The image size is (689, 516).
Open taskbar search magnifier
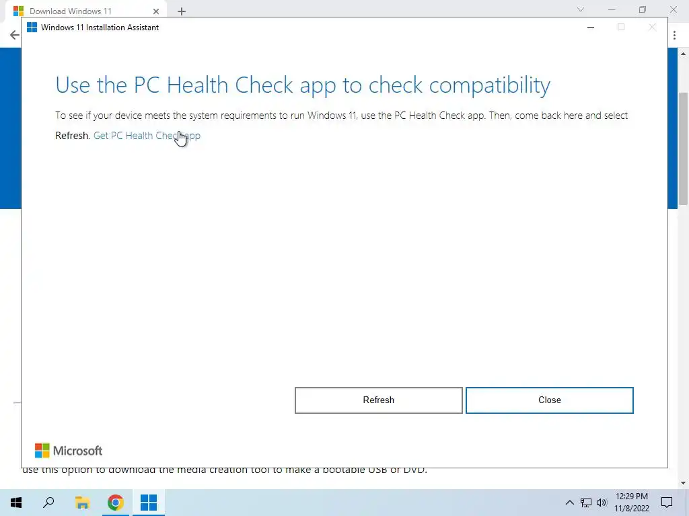pyautogui.click(x=48, y=503)
